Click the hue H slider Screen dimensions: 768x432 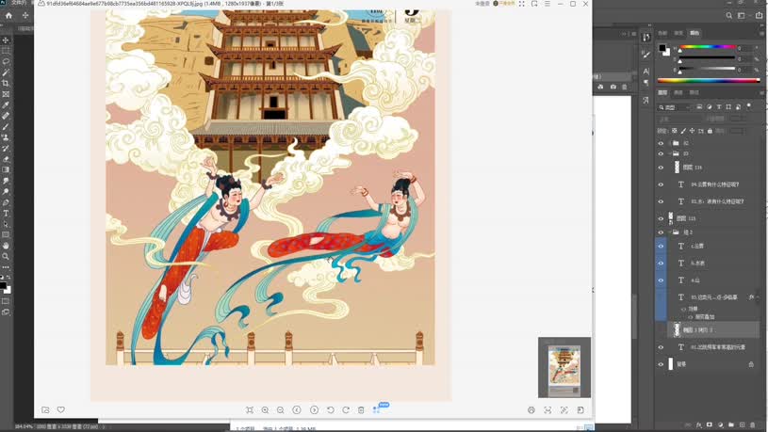click(x=707, y=48)
